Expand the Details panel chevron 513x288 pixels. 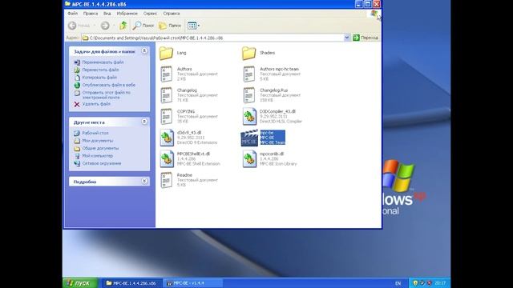(144, 182)
